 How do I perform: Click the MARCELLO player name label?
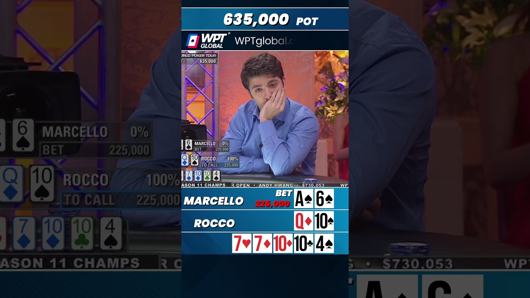coord(214,201)
